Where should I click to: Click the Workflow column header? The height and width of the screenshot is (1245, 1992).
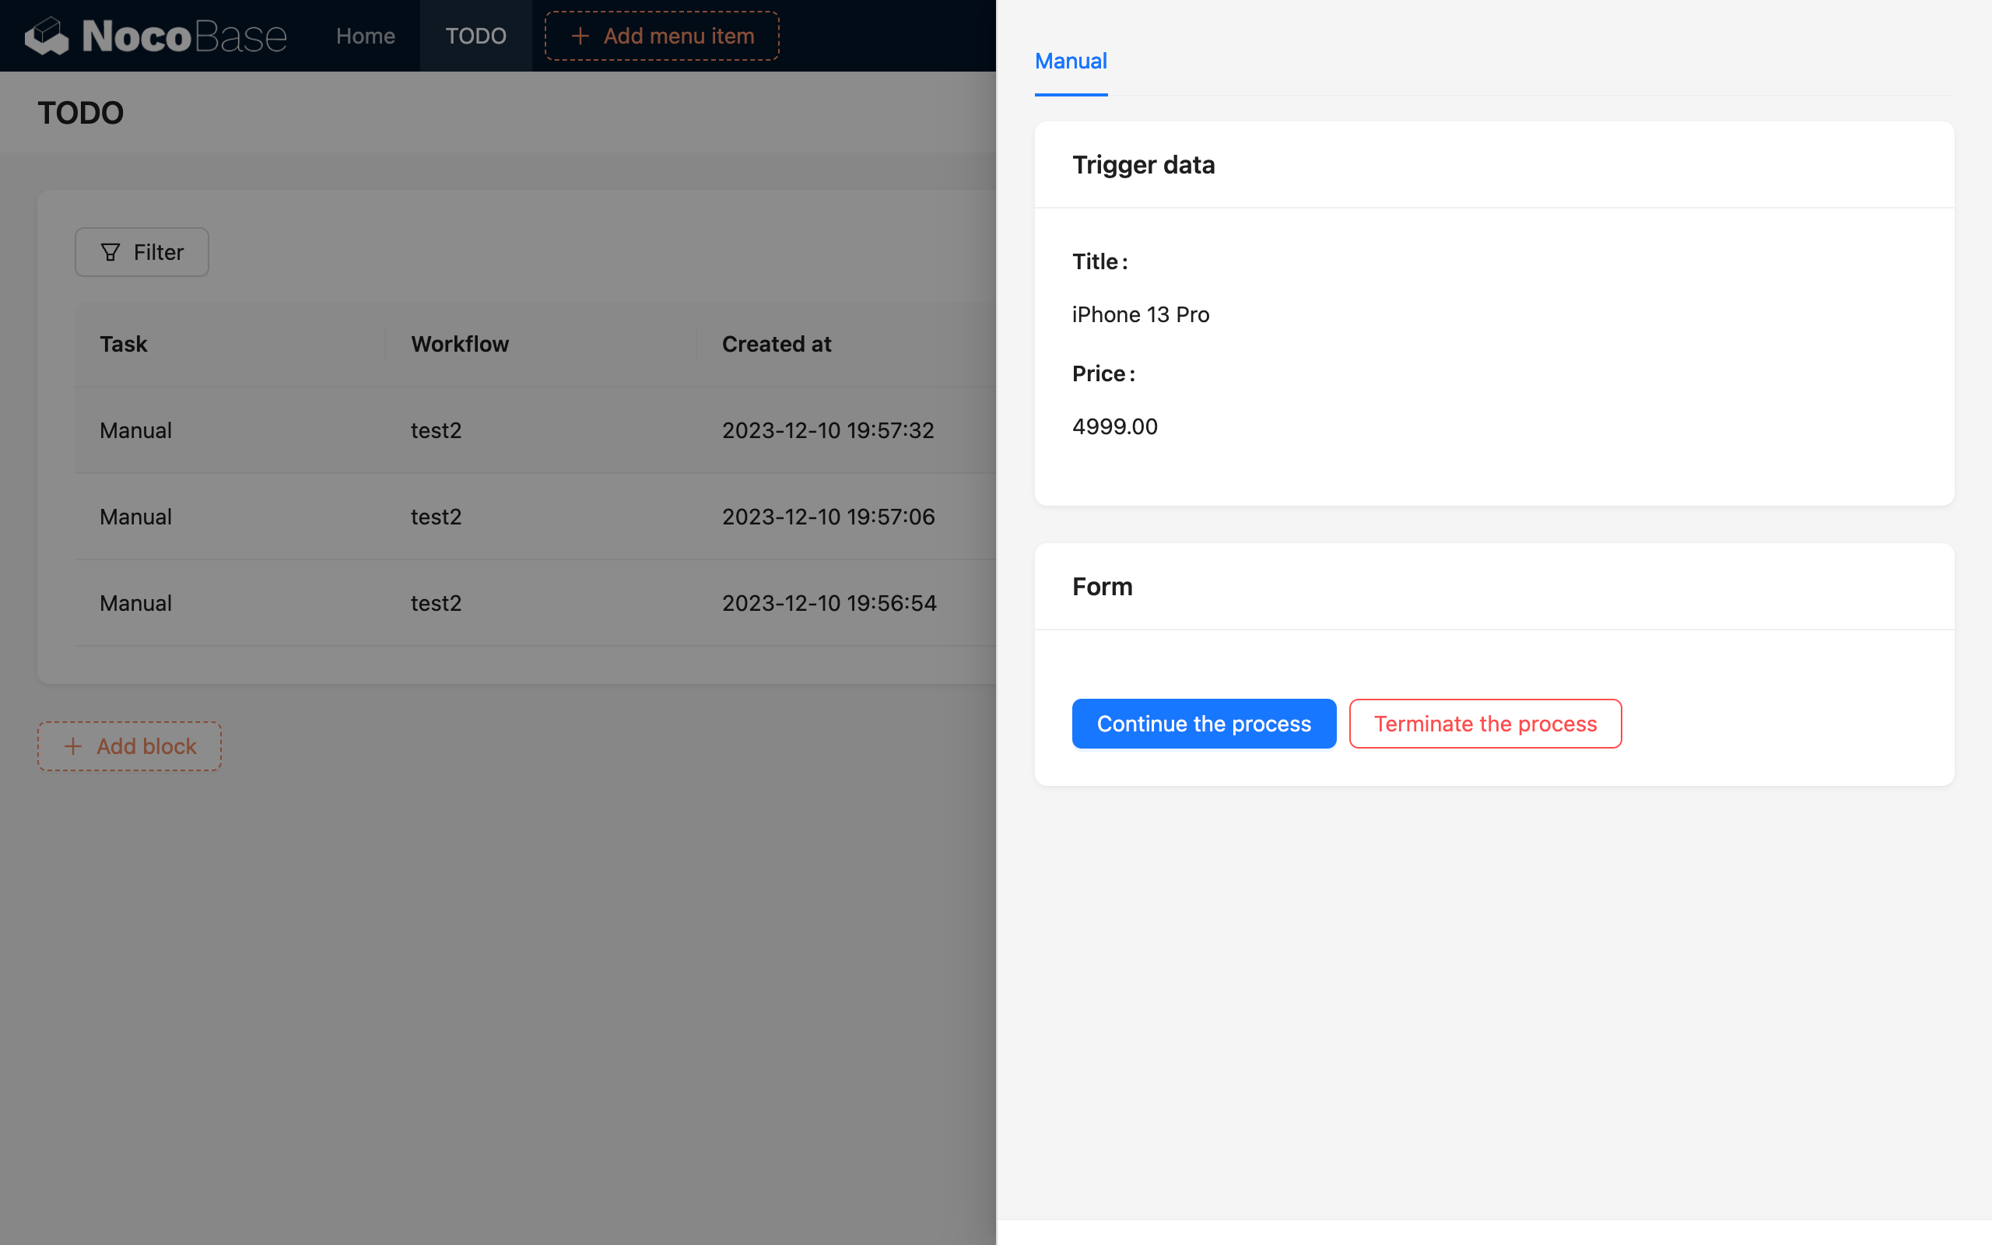459,344
